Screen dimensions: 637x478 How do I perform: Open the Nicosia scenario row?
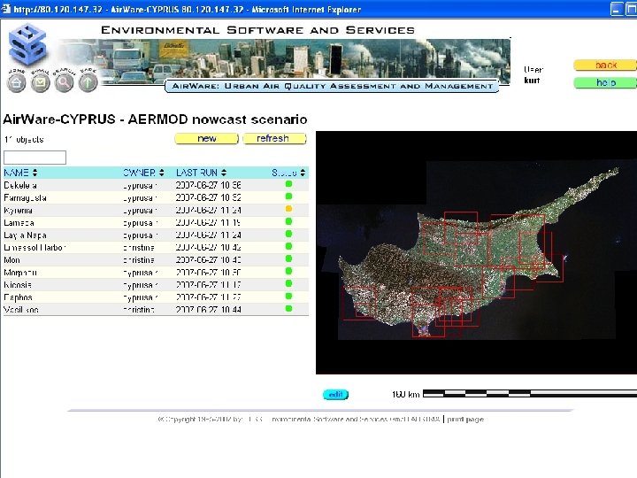(x=156, y=285)
